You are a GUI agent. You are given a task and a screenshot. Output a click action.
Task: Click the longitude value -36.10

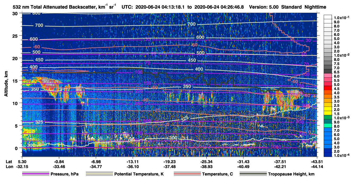133,167
